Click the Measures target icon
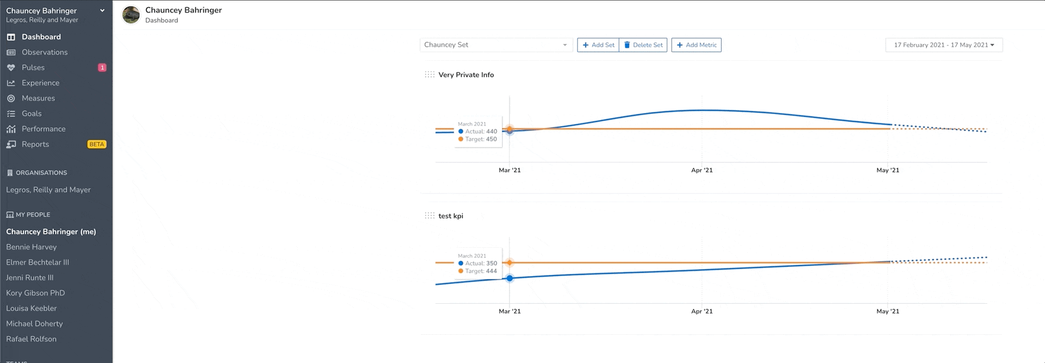 pyautogui.click(x=11, y=98)
